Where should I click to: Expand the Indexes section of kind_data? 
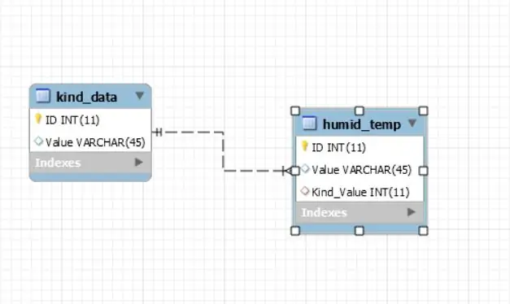139,162
